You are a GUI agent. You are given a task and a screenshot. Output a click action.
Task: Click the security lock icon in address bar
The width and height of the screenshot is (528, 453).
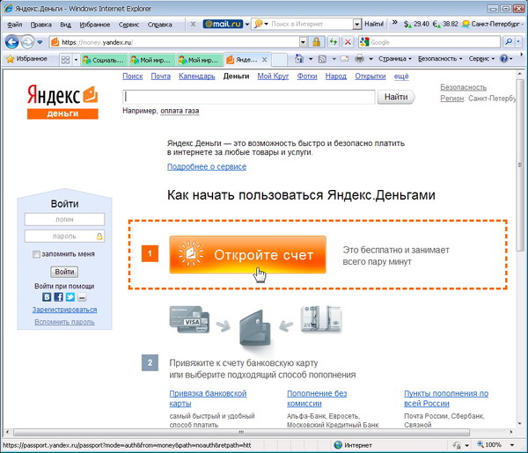click(x=316, y=42)
